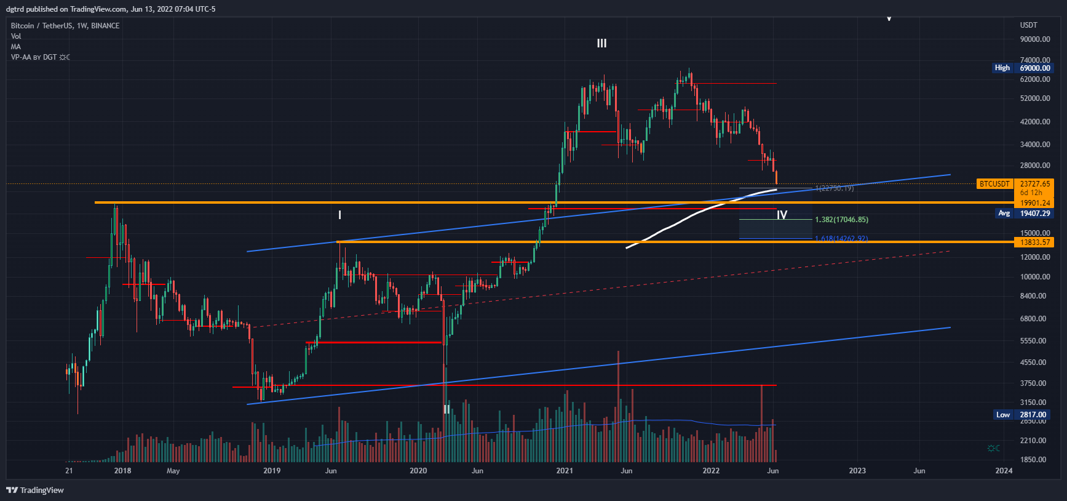
Task: Click the 13833.57 orange line price label
Action: (1035, 242)
